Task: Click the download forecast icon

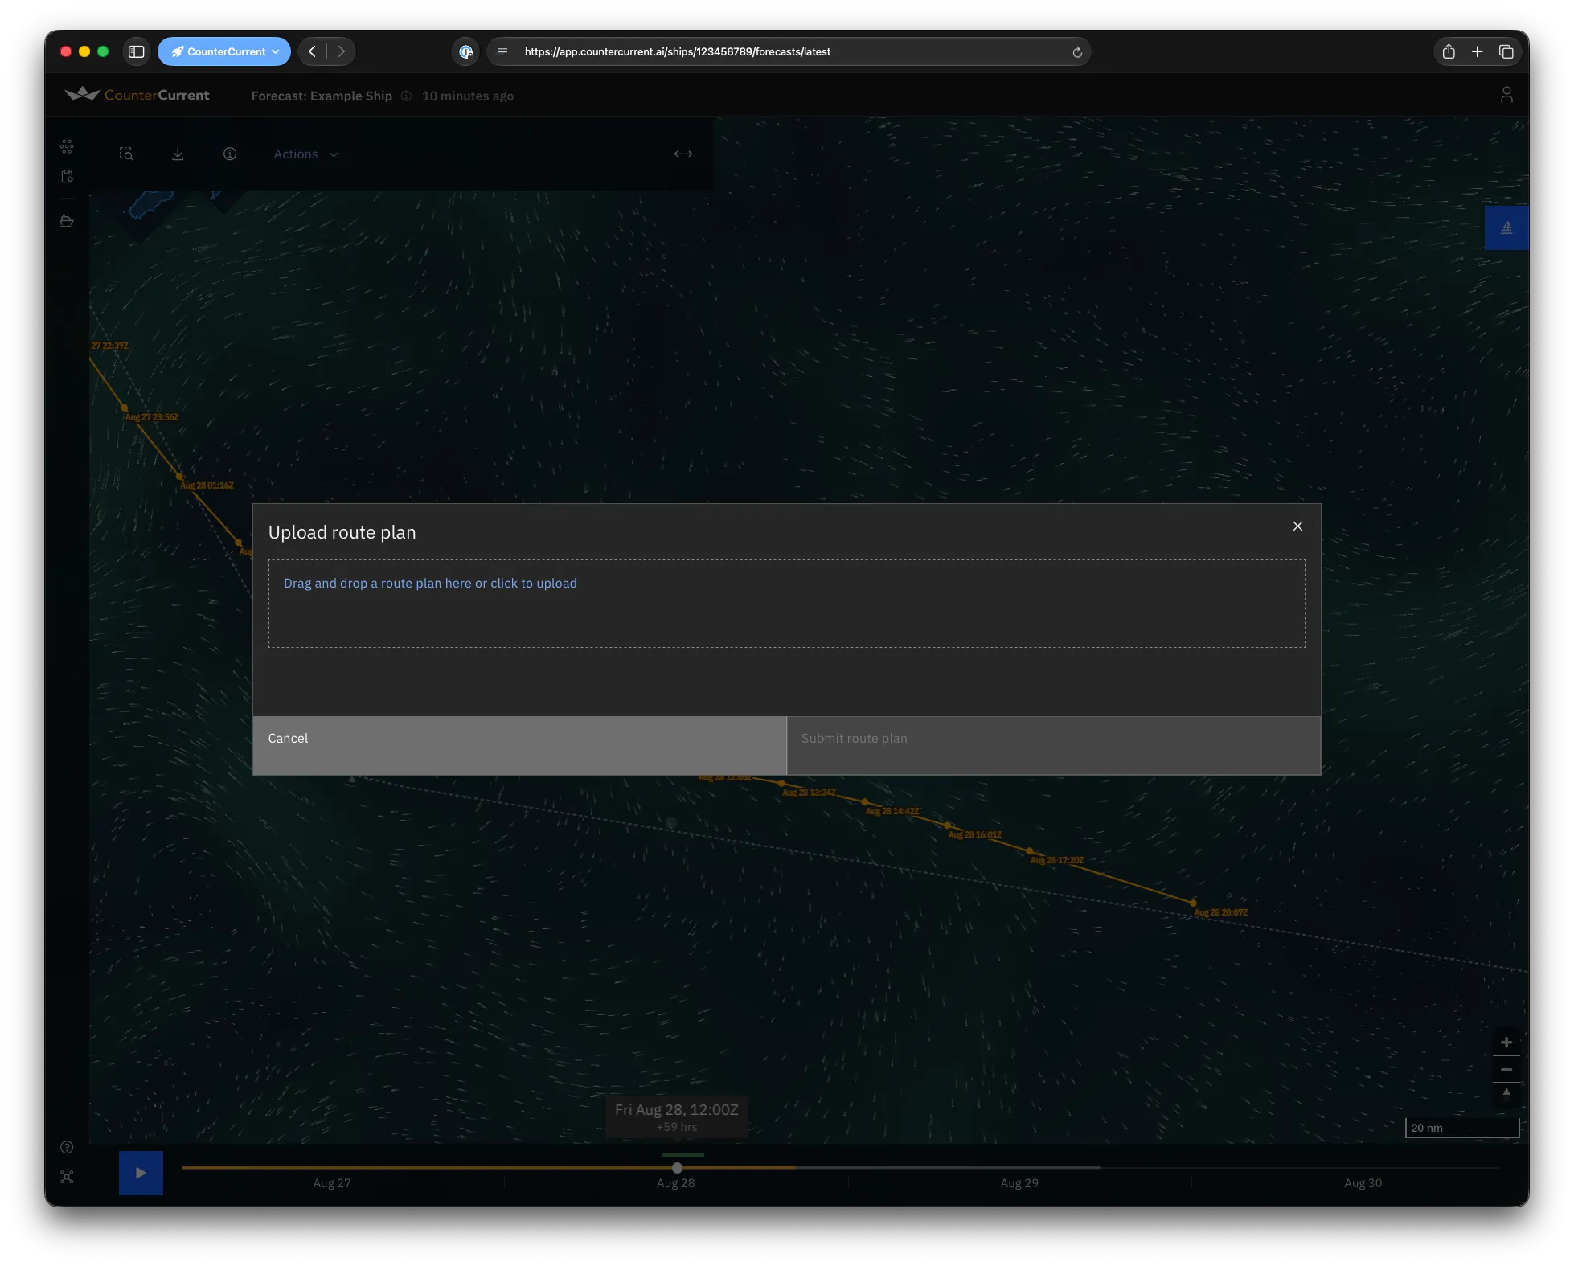Action: coord(178,154)
